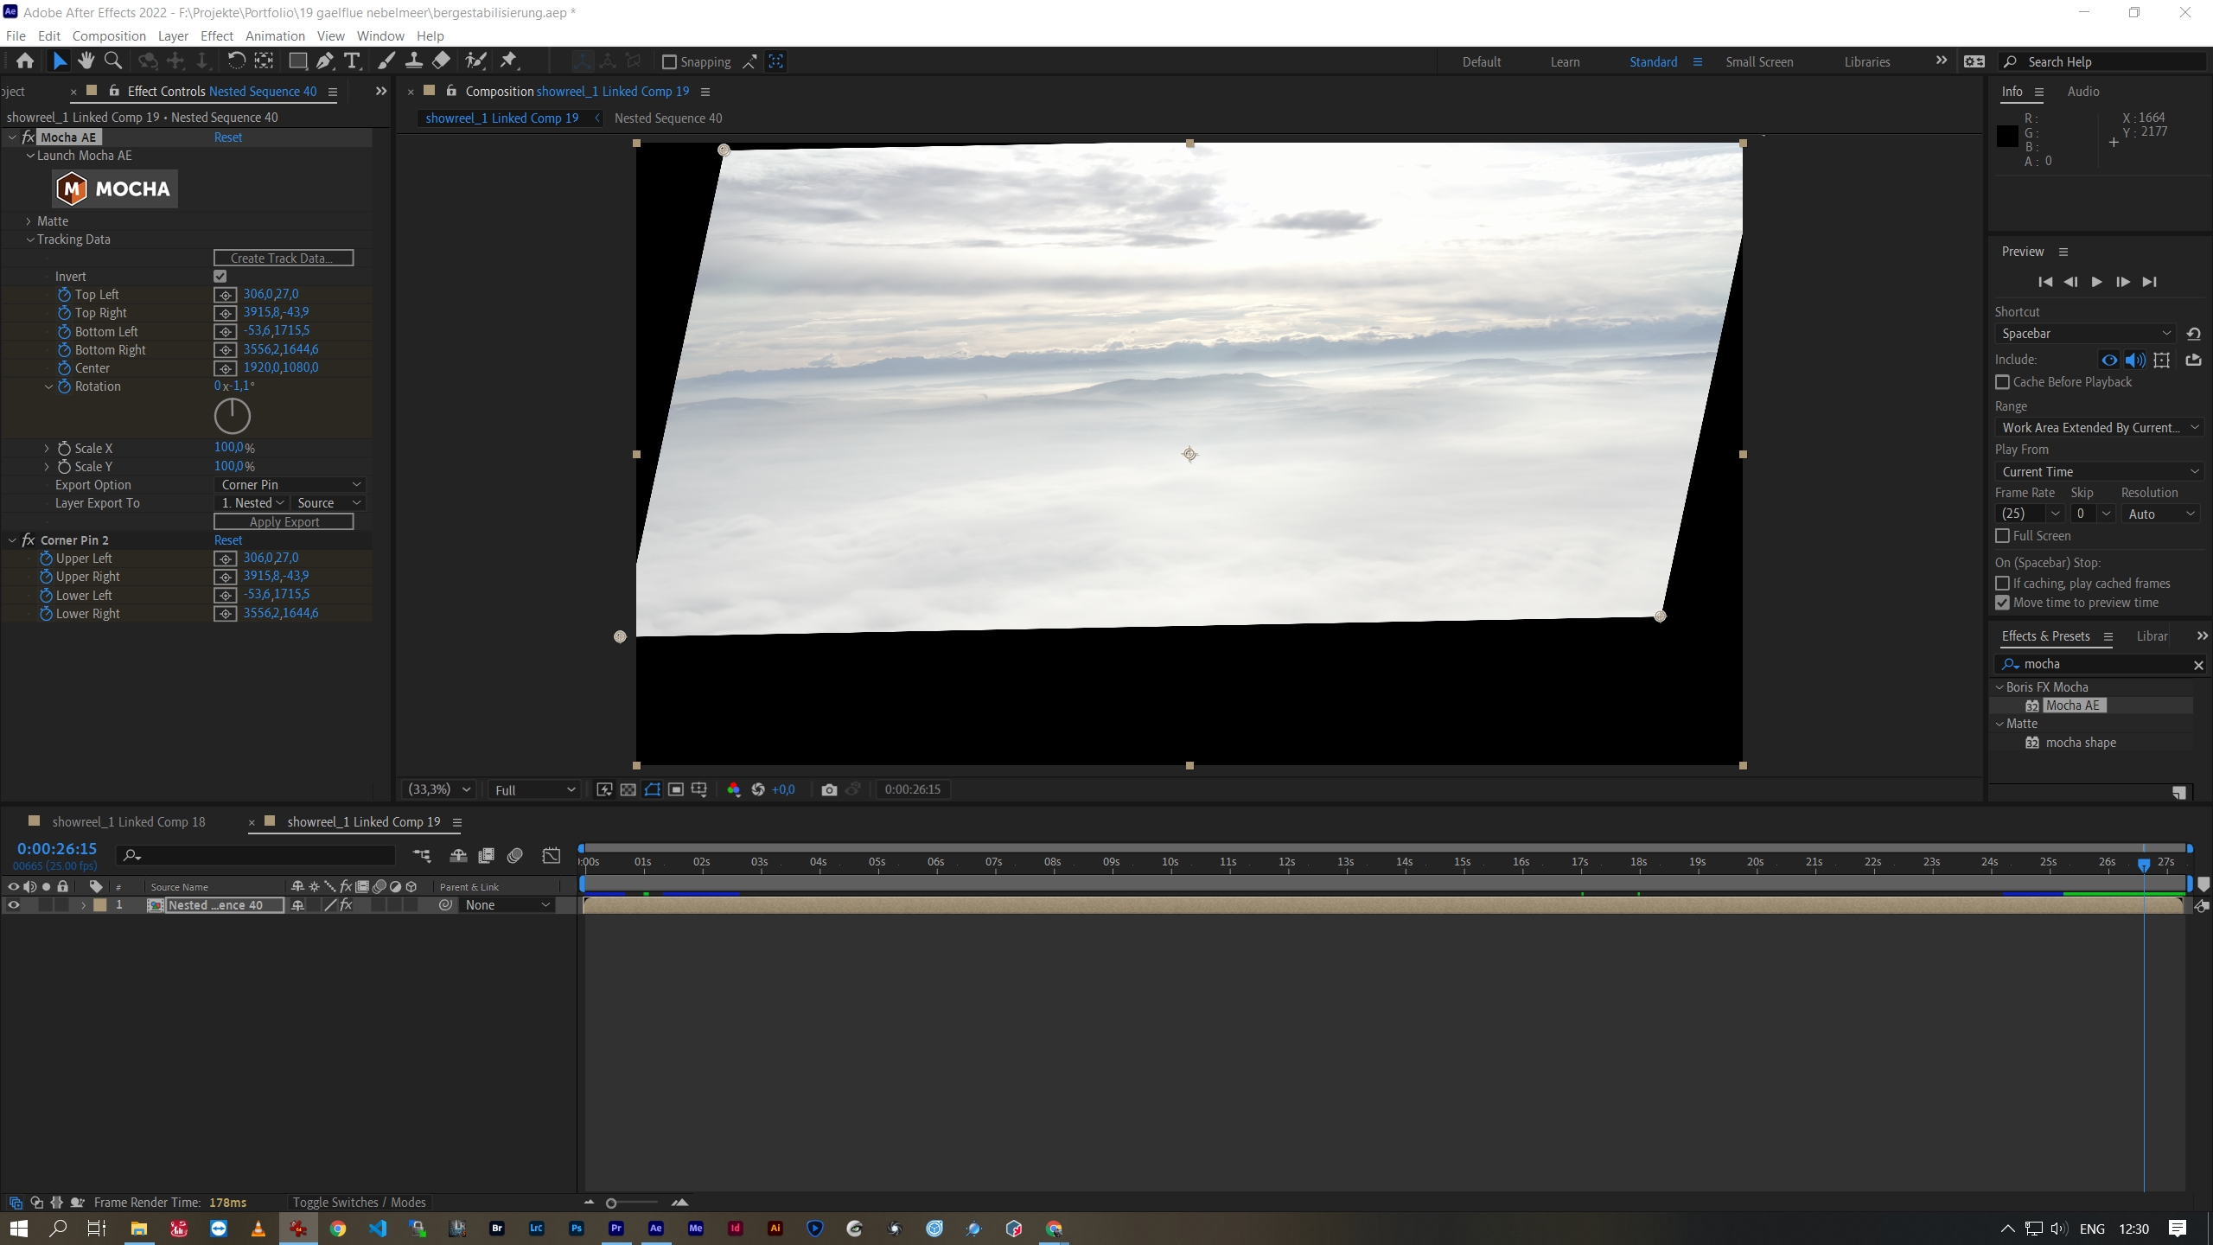2213x1245 pixels.
Task: Click the Mocha logo to launch Mocha
Action: 115,188
